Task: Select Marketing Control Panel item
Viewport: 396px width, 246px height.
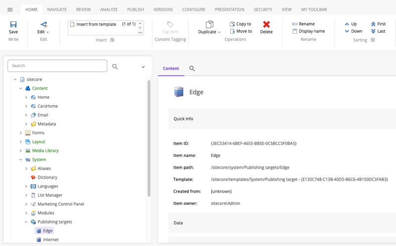Action: coord(61,204)
